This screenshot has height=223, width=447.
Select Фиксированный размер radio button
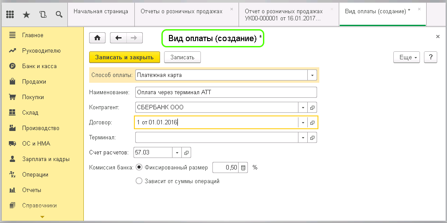[139, 168]
